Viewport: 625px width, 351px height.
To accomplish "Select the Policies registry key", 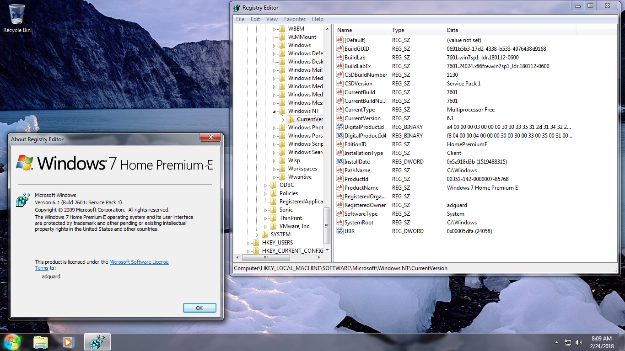I will point(288,193).
